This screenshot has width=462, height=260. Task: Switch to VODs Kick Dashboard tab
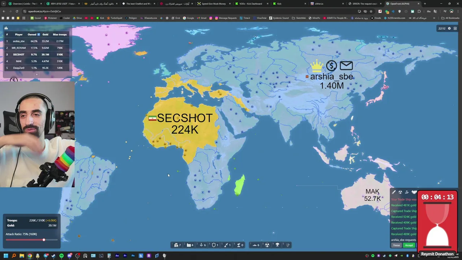point(251,4)
